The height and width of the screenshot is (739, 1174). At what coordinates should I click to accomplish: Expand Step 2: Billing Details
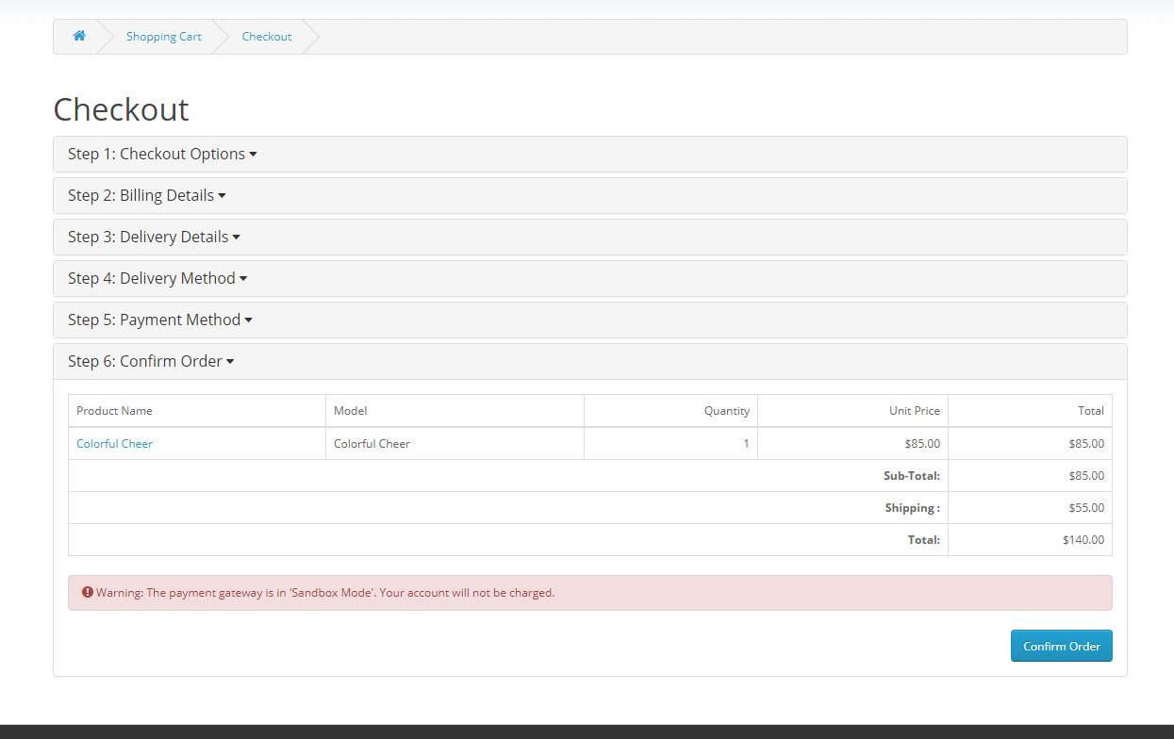[147, 195]
